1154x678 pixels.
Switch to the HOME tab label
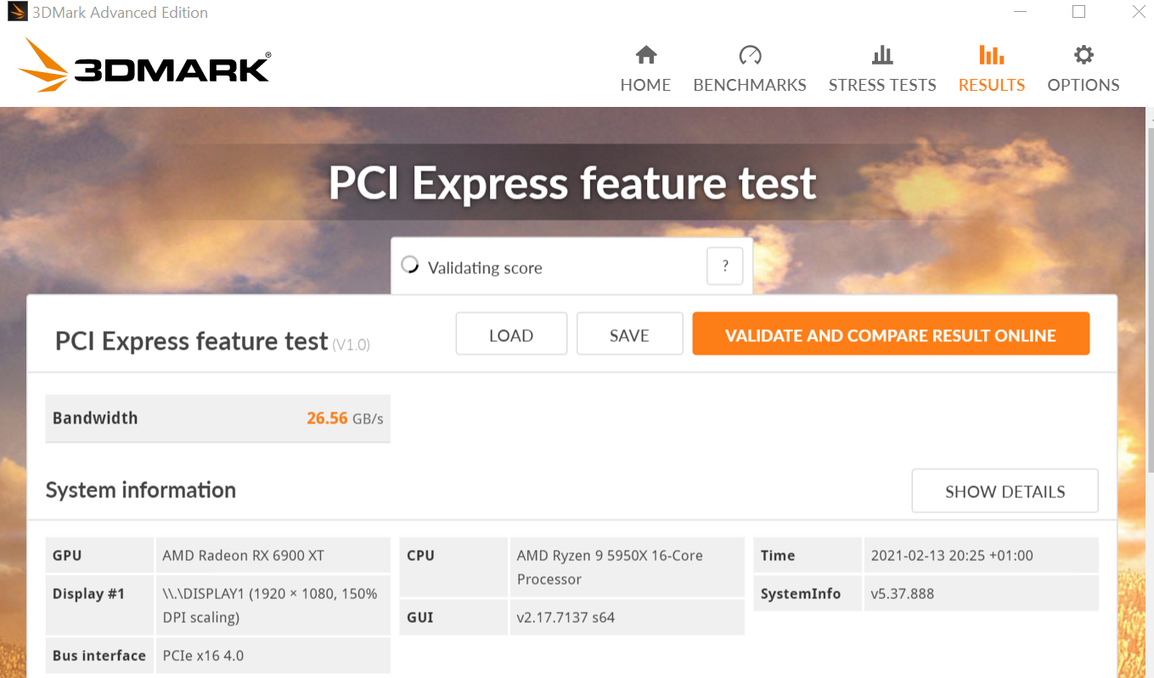point(645,85)
